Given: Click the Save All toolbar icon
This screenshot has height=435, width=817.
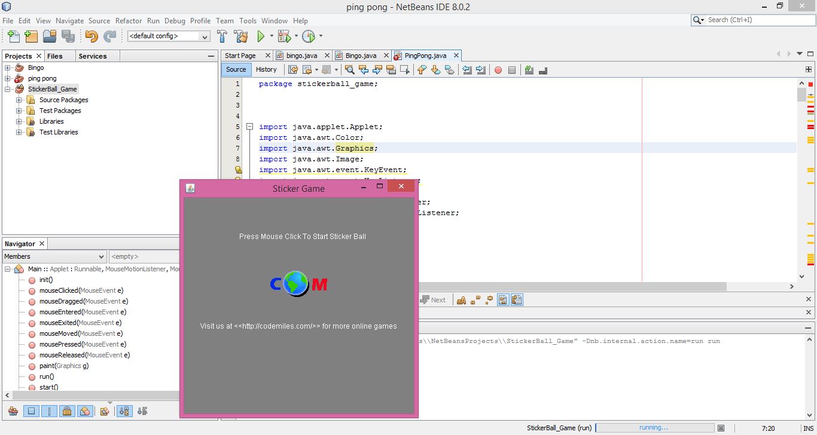Looking at the screenshot, I should click(x=68, y=36).
